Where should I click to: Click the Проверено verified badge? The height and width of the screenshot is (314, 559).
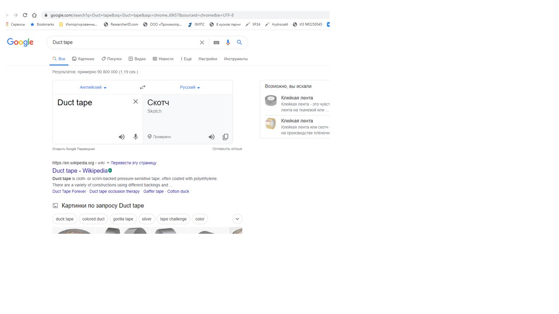pyautogui.click(x=159, y=137)
